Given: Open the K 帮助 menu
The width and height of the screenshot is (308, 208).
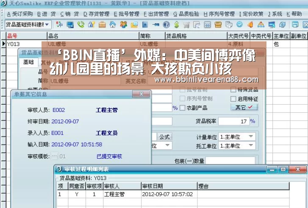Looking at the screenshot, I should 294,14.
